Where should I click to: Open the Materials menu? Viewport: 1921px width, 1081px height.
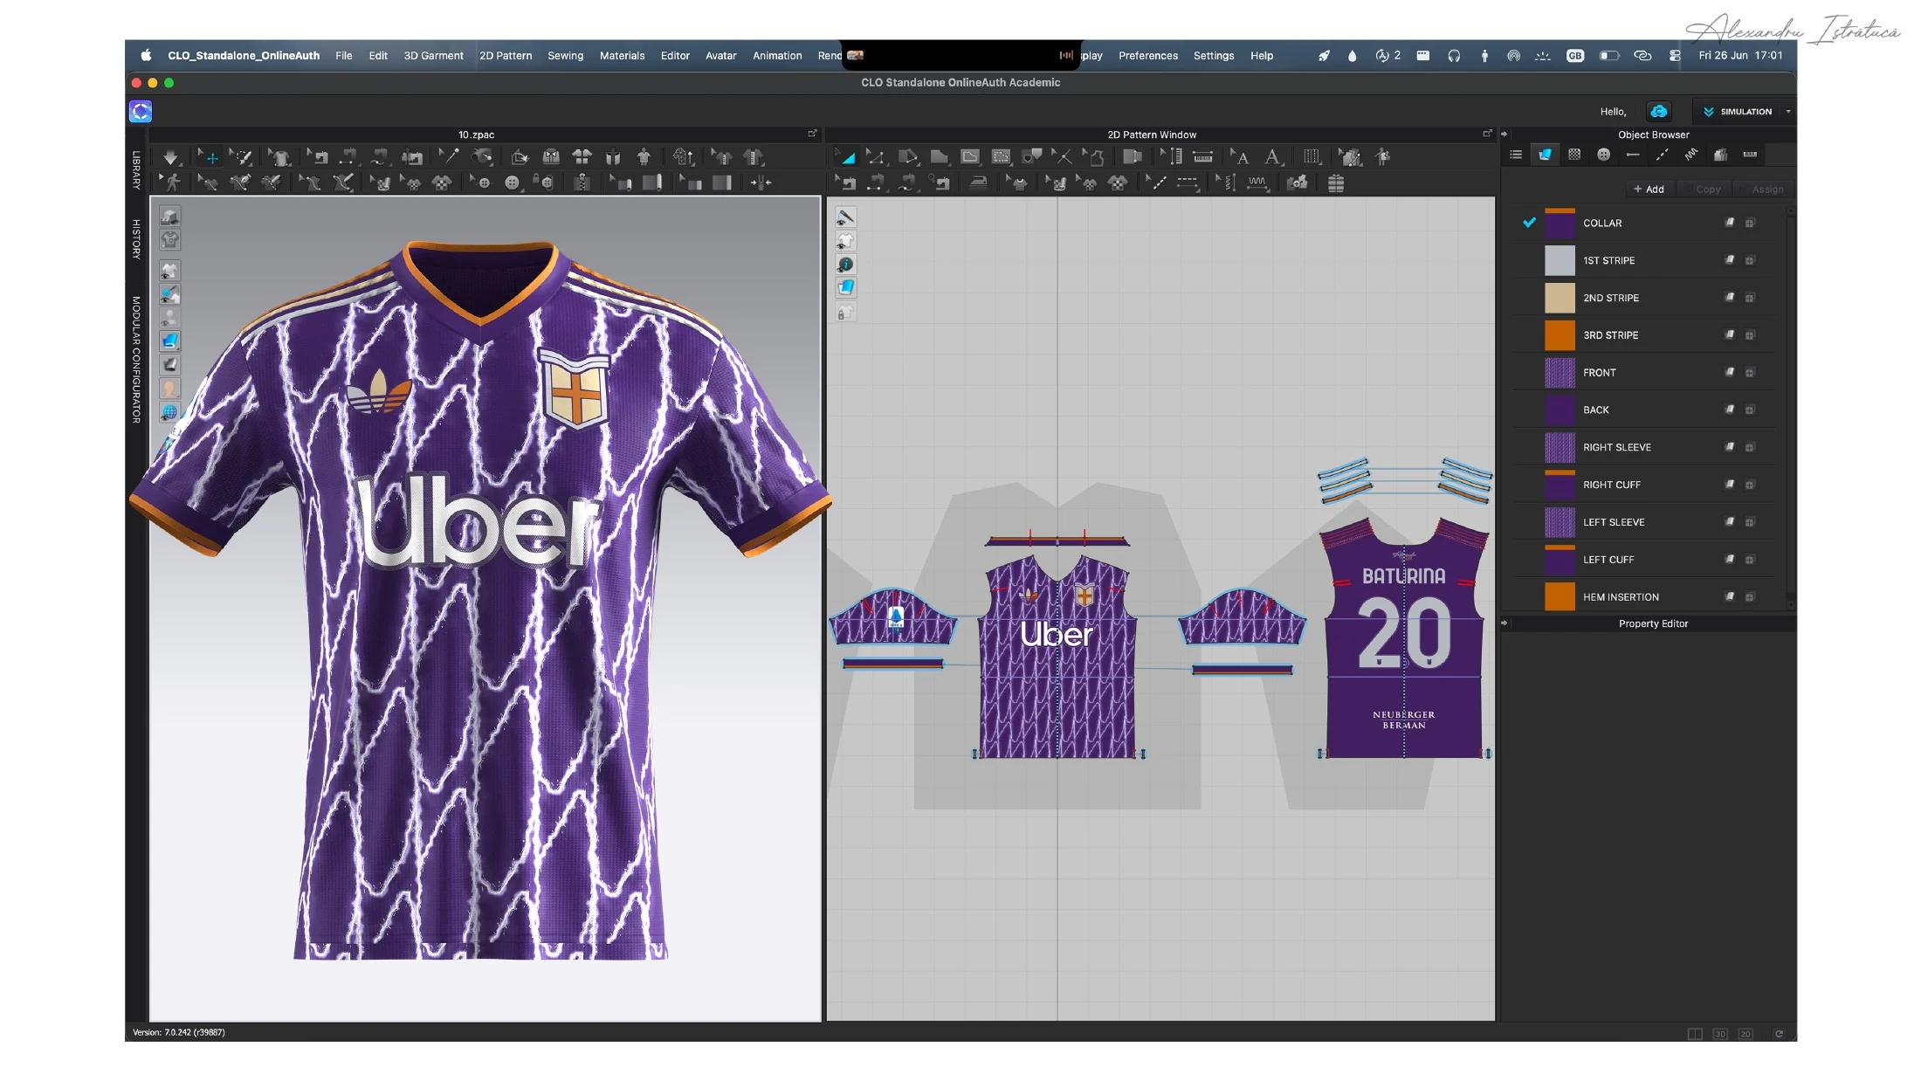622,56
